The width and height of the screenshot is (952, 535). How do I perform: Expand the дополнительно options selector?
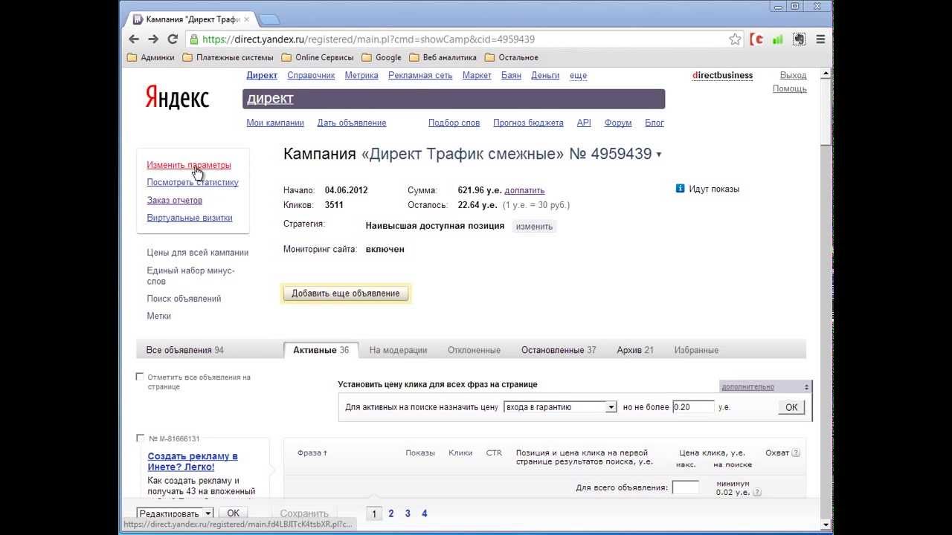(765, 386)
